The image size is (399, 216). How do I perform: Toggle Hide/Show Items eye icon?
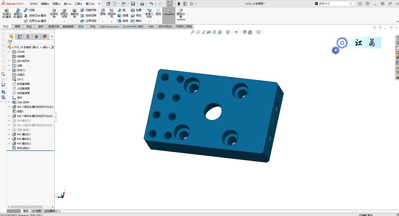pyautogui.click(x=236, y=32)
